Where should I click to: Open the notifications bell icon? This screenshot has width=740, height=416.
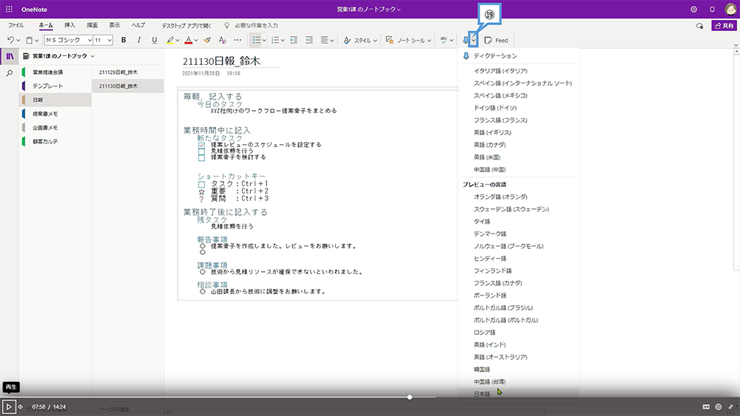pos(712,9)
